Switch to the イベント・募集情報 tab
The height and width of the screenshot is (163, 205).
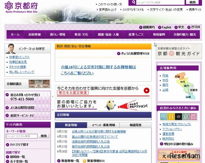click(103, 125)
